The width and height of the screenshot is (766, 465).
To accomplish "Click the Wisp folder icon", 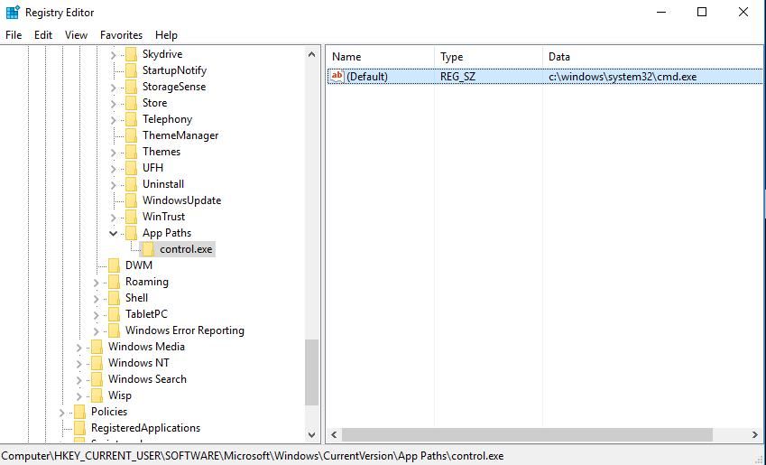I will coord(97,395).
